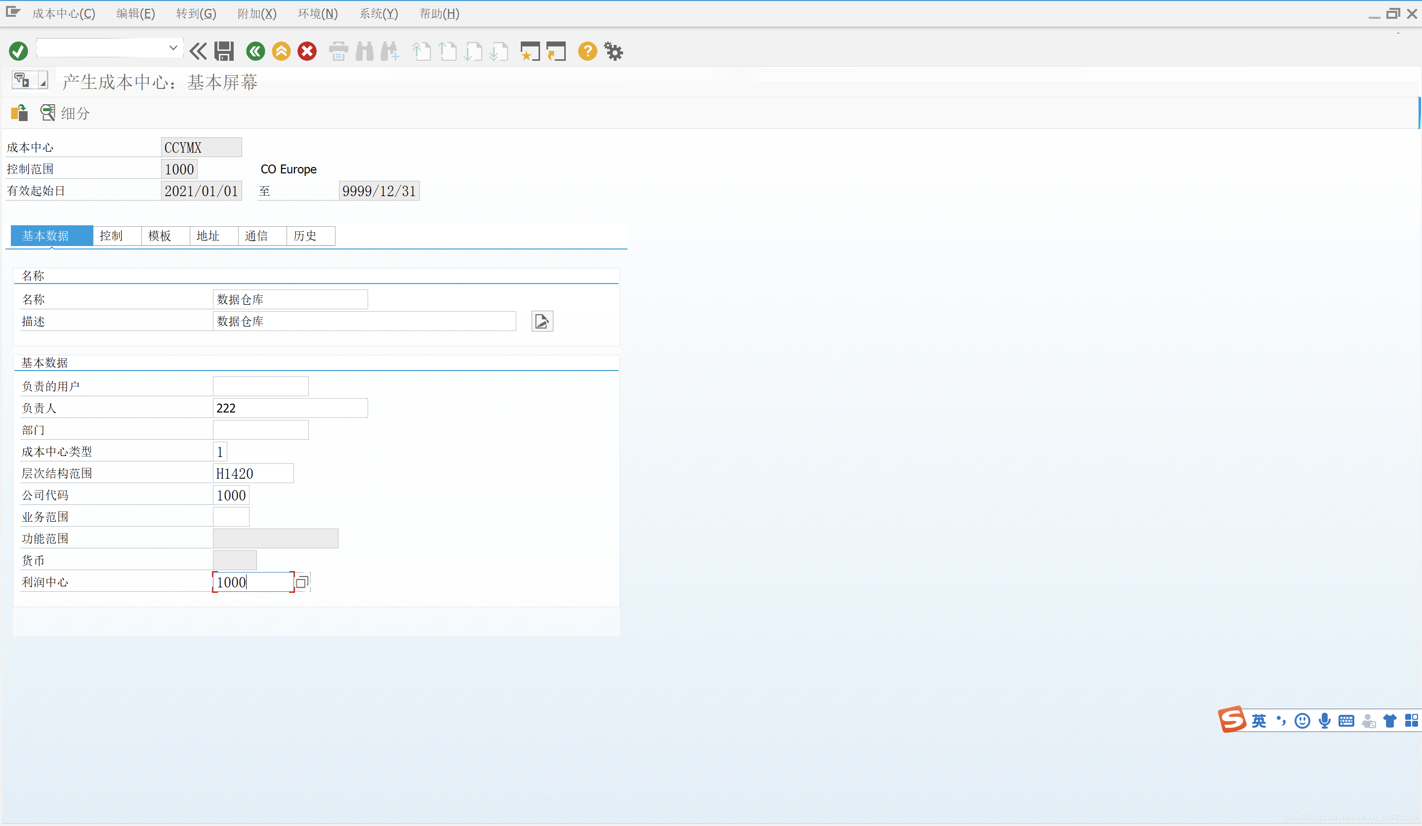Open the command field dropdown arrow
The height and width of the screenshot is (826, 1422).
point(173,48)
